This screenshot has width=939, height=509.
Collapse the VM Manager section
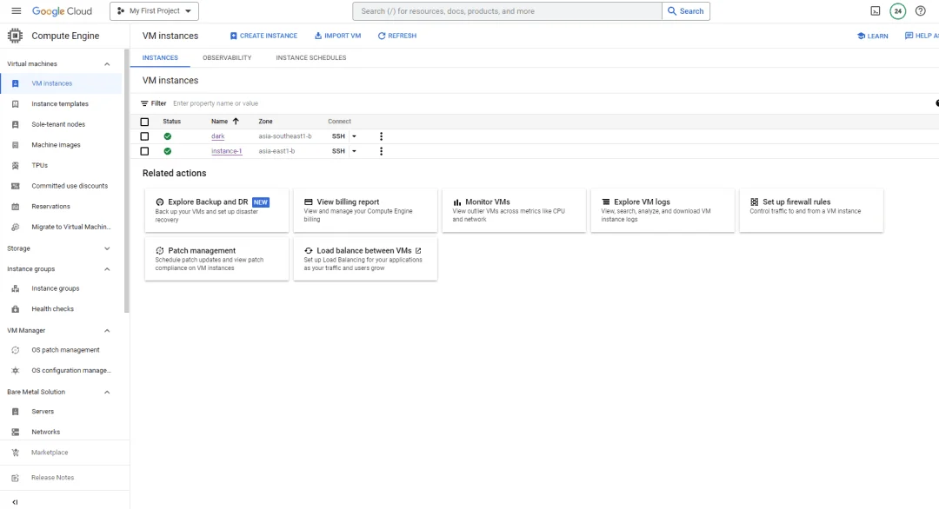coord(107,330)
